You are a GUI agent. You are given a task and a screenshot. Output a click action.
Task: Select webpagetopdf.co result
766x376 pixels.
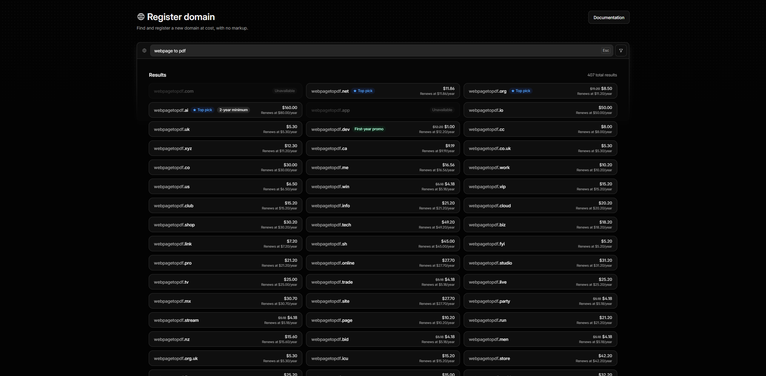225,167
